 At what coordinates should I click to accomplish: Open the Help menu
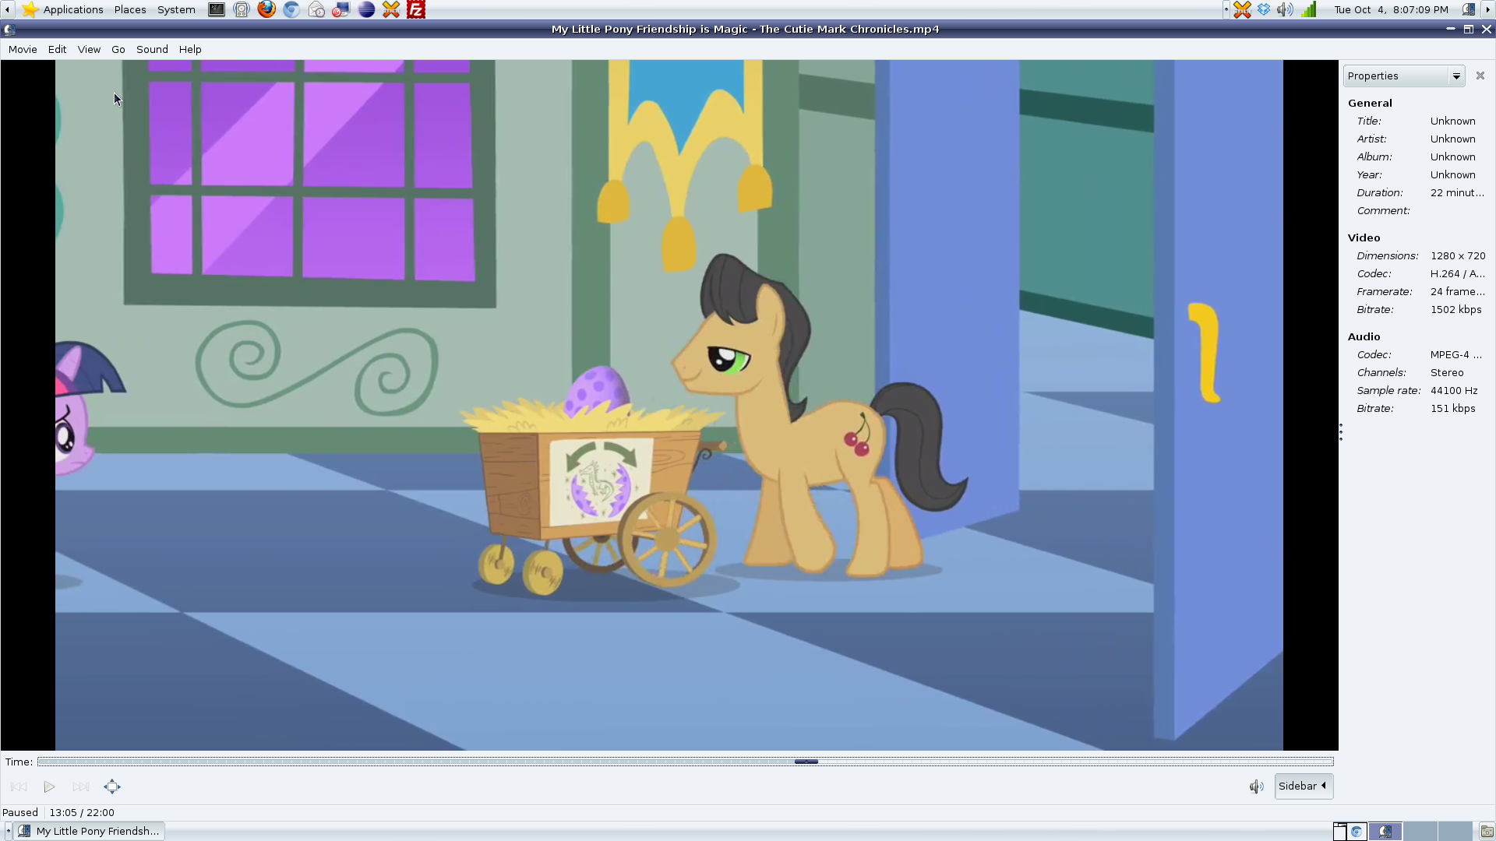tap(190, 49)
